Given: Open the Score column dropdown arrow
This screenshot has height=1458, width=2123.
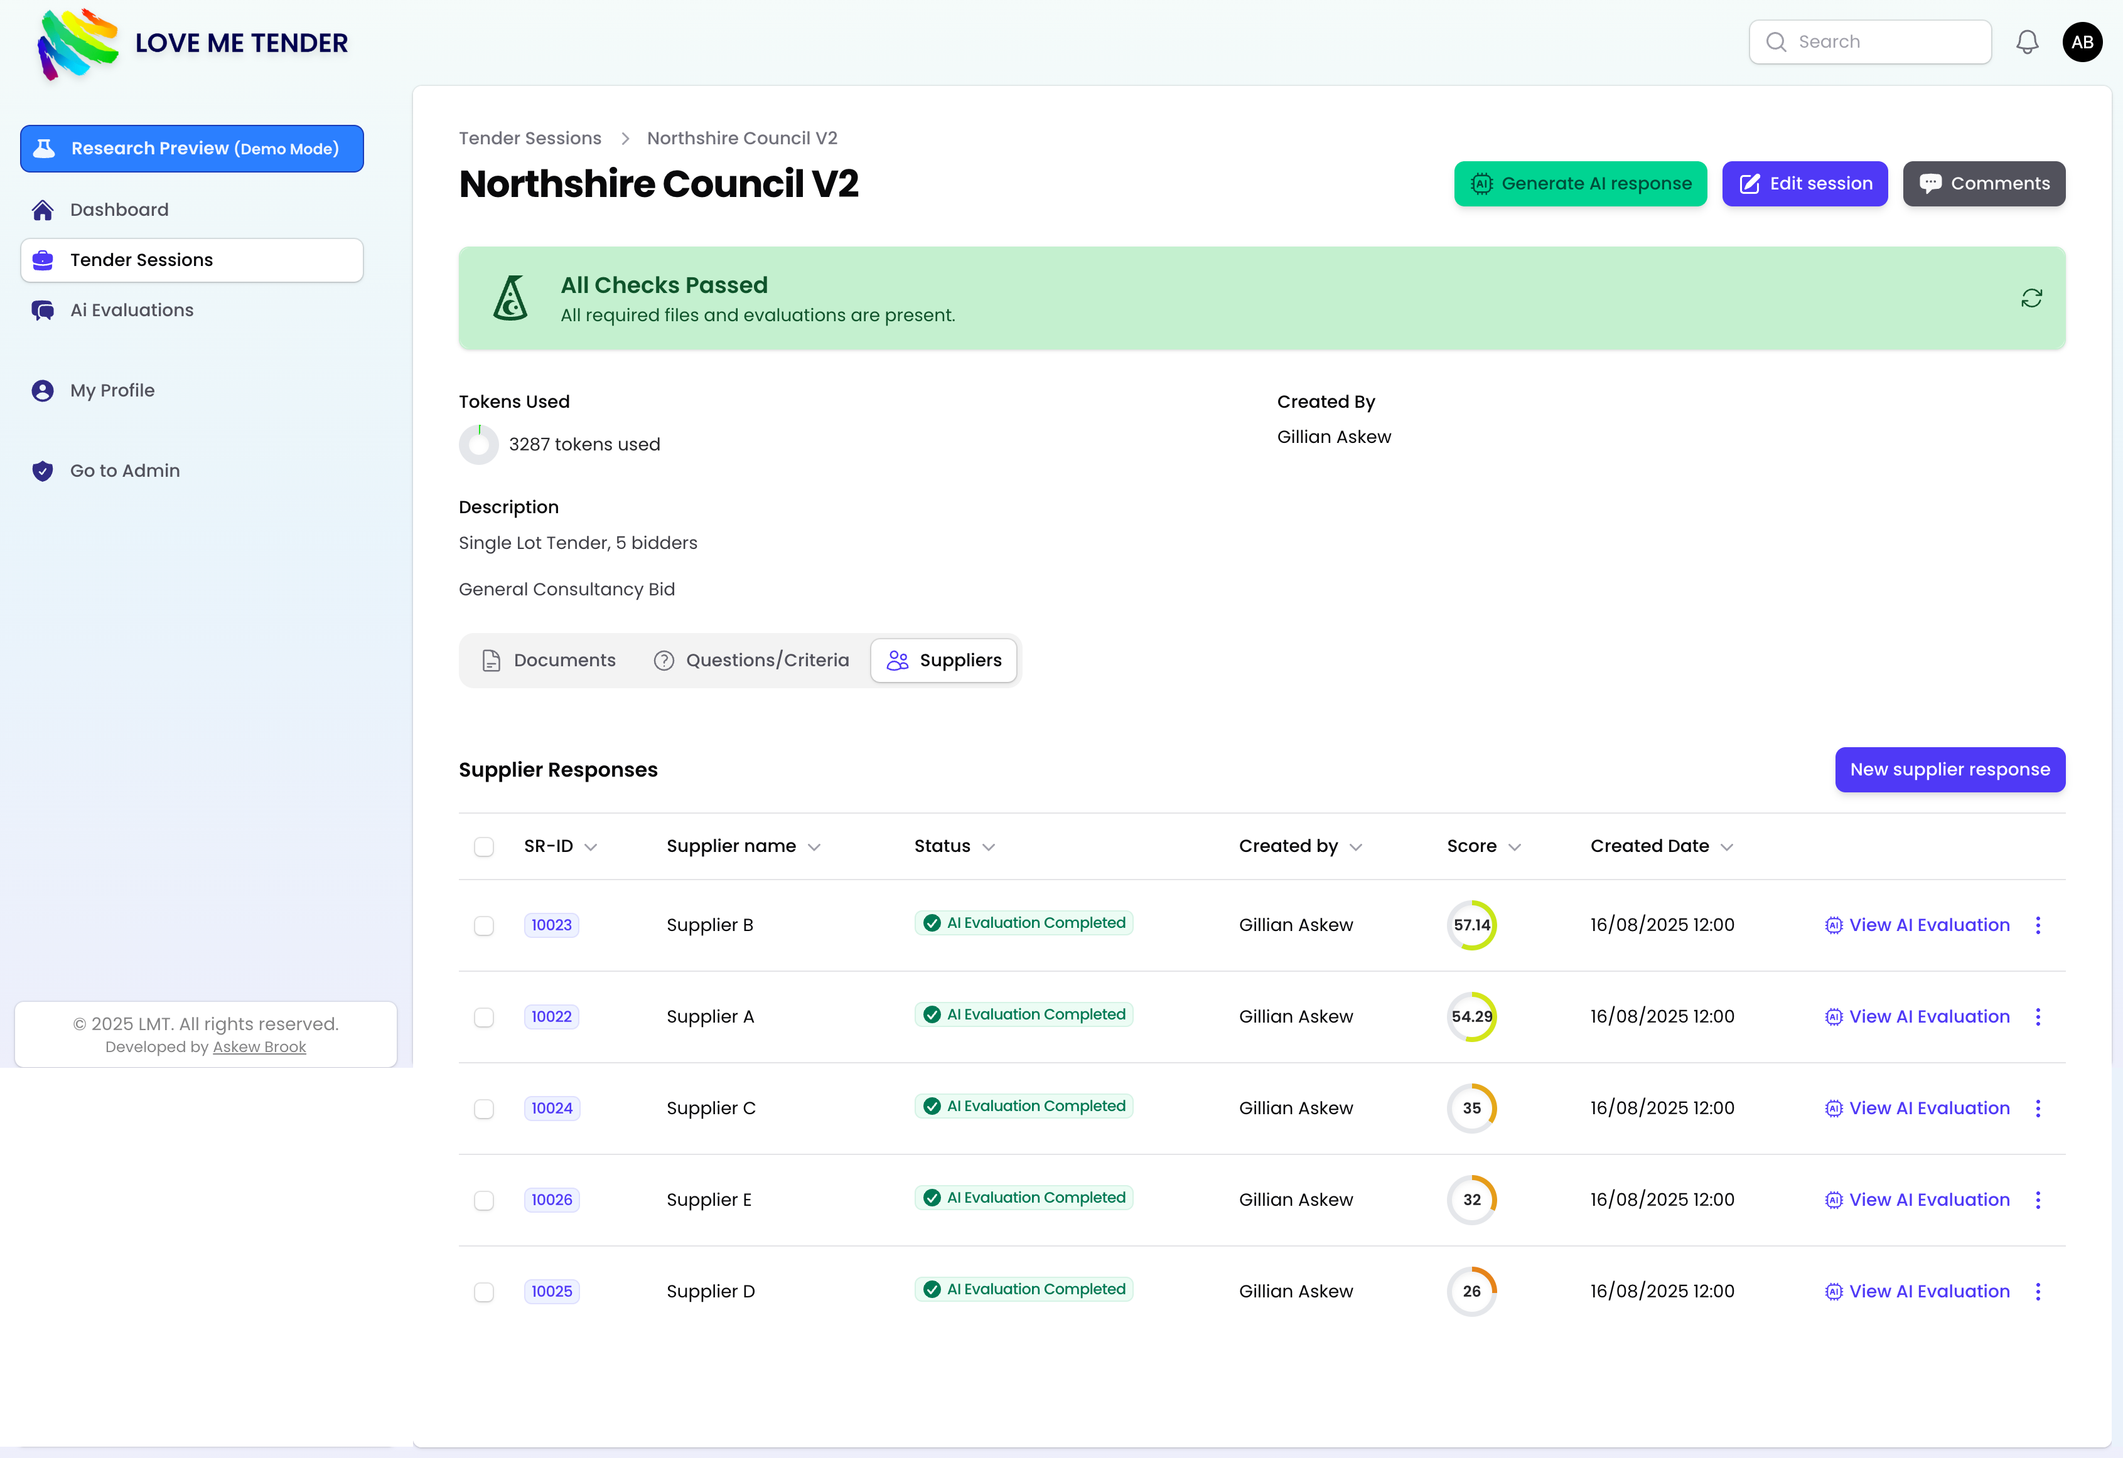Looking at the screenshot, I should point(1514,848).
